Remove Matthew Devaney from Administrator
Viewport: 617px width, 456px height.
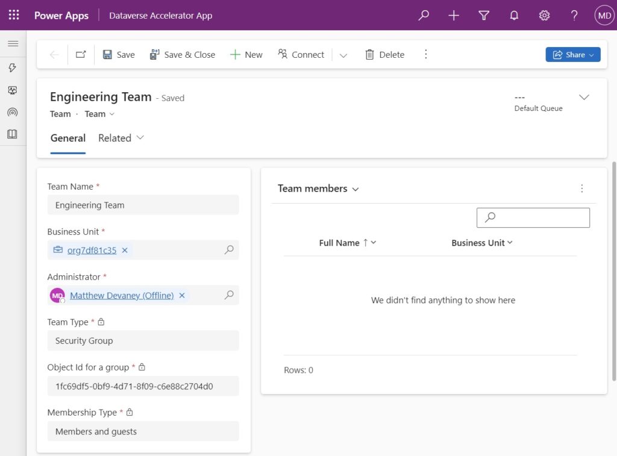tap(182, 296)
